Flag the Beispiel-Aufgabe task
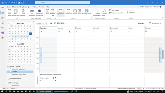The width and height of the screenshot is (165, 93). (56, 78)
